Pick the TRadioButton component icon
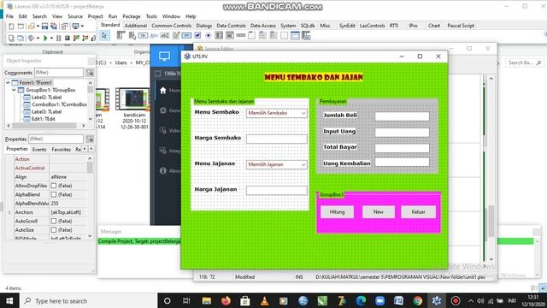Image resolution: width=547 pixels, height=308 pixels. pyautogui.click(x=209, y=35)
